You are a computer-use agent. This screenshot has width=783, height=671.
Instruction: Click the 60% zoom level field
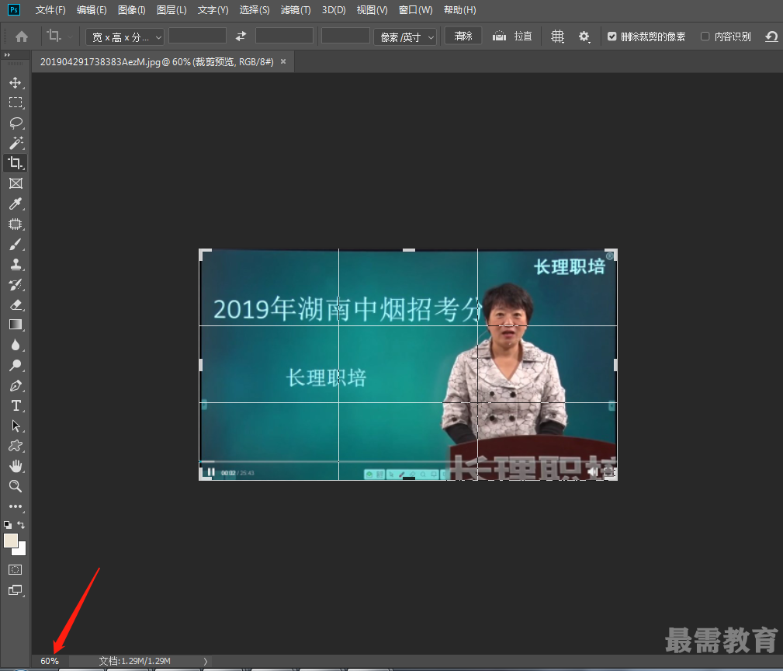pyautogui.click(x=50, y=661)
